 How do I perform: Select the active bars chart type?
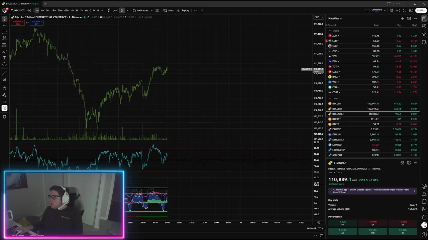tap(122, 10)
